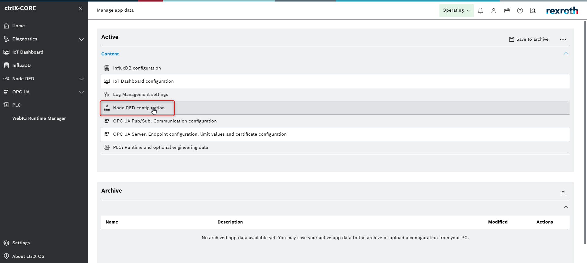Click the page vertical scrollbar
The width and height of the screenshot is (587, 263).
click(585, 132)
